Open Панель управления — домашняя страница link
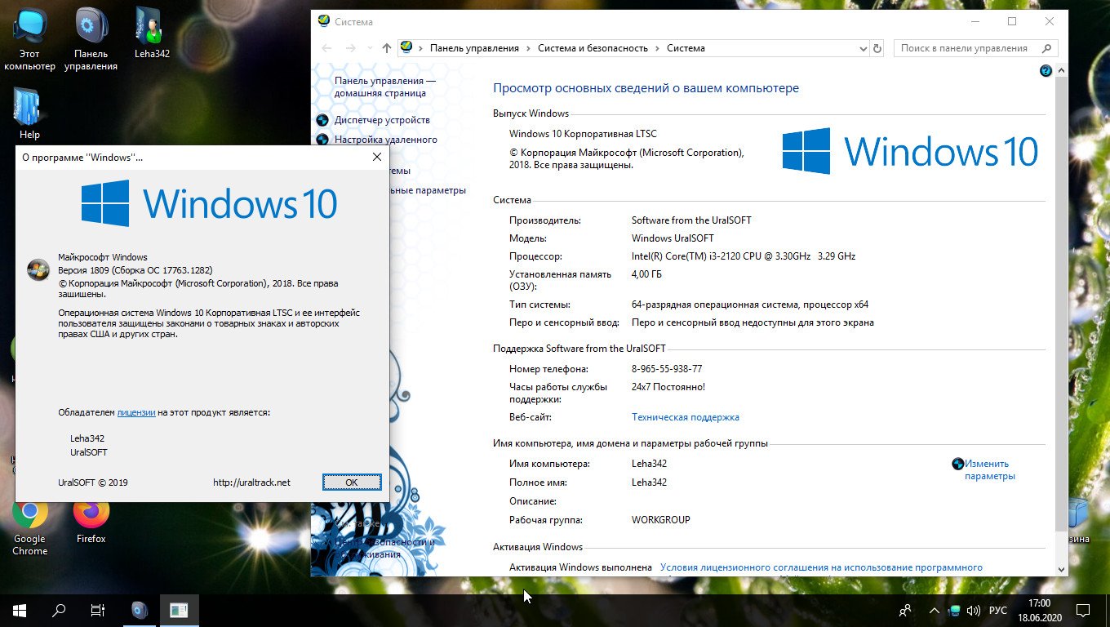This screenshot has width=1110, height=627. pyautogui.click(x=385, y=87)
